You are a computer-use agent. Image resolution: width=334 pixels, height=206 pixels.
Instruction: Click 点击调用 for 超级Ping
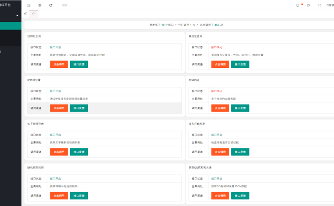[220, 108]
